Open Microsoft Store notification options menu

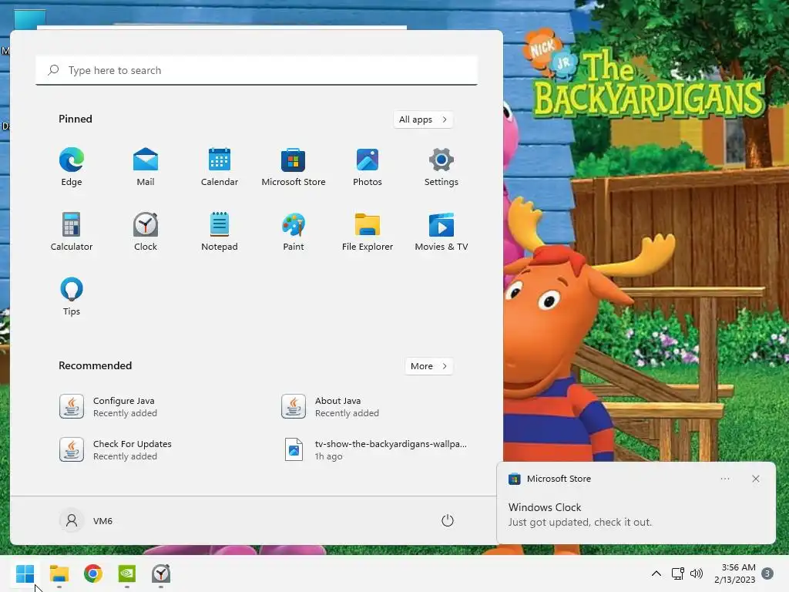tap(725, 479)
